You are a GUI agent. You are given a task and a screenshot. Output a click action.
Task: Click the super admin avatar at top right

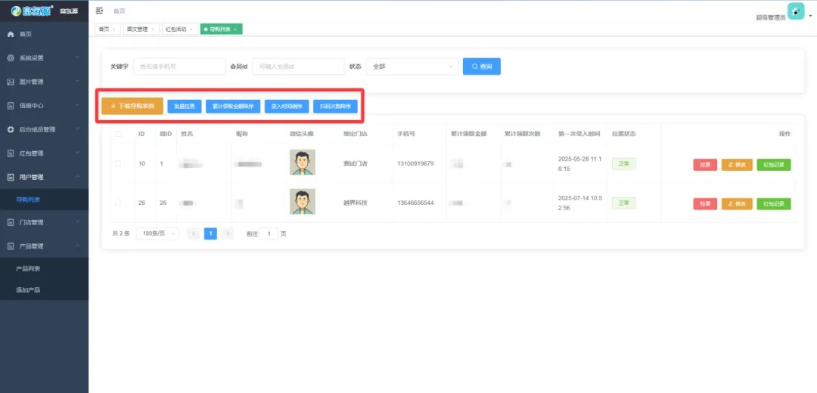point(796,11)
